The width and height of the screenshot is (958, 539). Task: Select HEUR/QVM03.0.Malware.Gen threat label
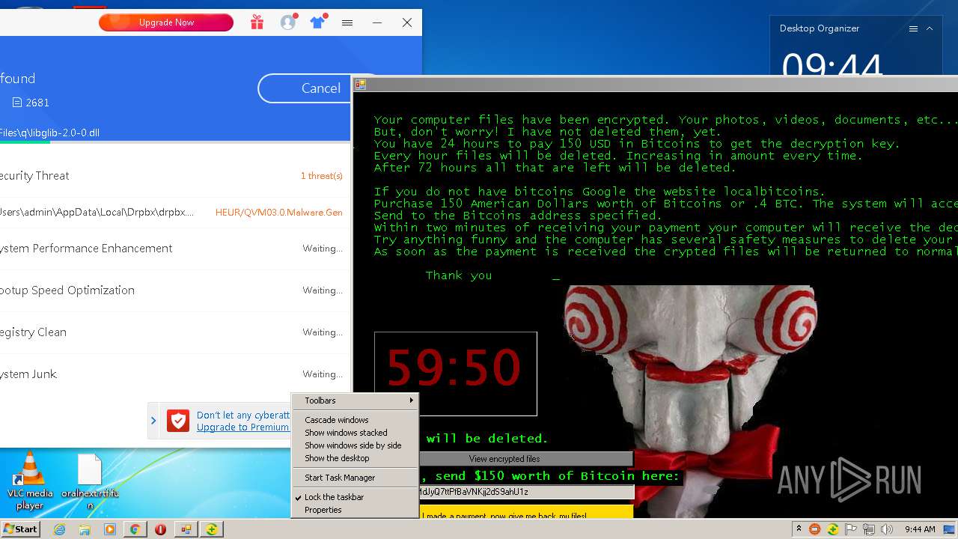click(279, 213)
